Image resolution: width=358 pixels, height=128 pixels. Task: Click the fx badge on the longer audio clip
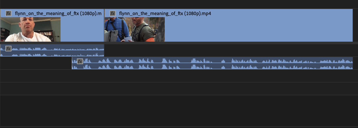[x=80, y=61]
